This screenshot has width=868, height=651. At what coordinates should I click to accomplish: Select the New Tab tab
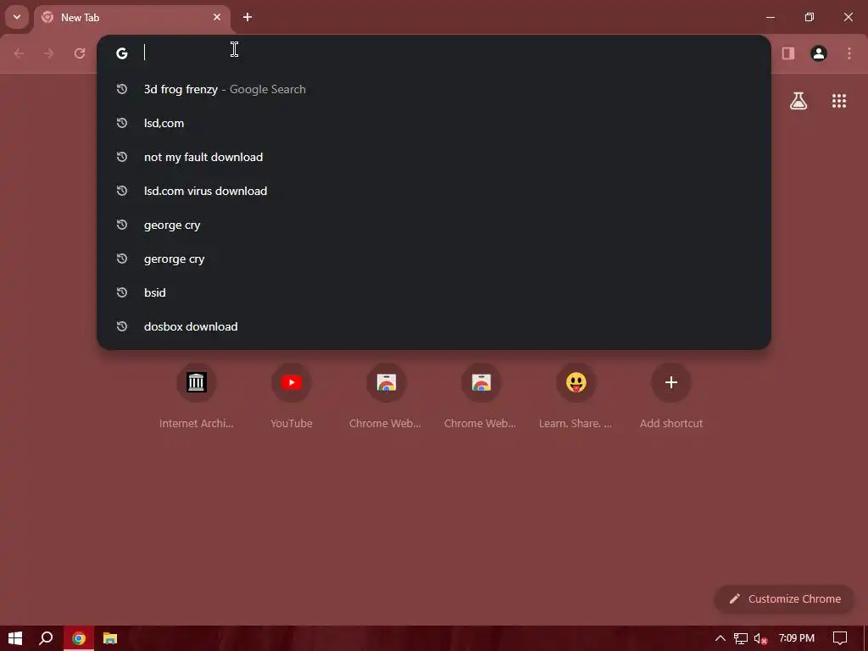pyautogui.click(x=133, y=17)
